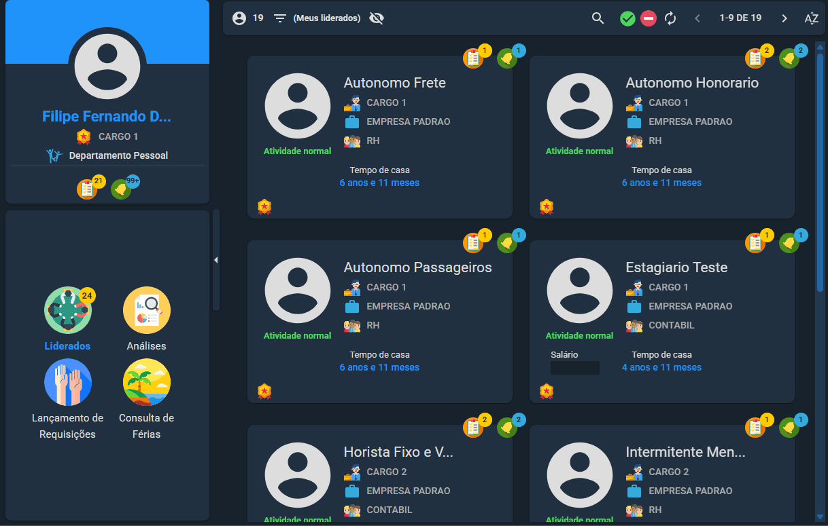Click the red minus status filter

pos(648,18)
